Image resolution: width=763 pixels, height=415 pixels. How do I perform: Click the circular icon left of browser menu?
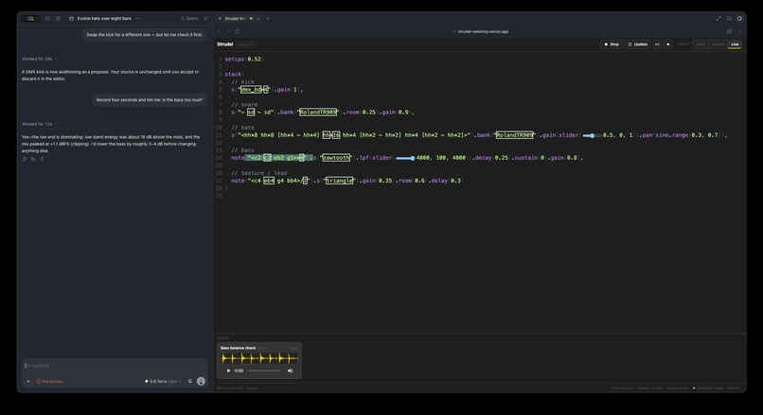point(729,31)
